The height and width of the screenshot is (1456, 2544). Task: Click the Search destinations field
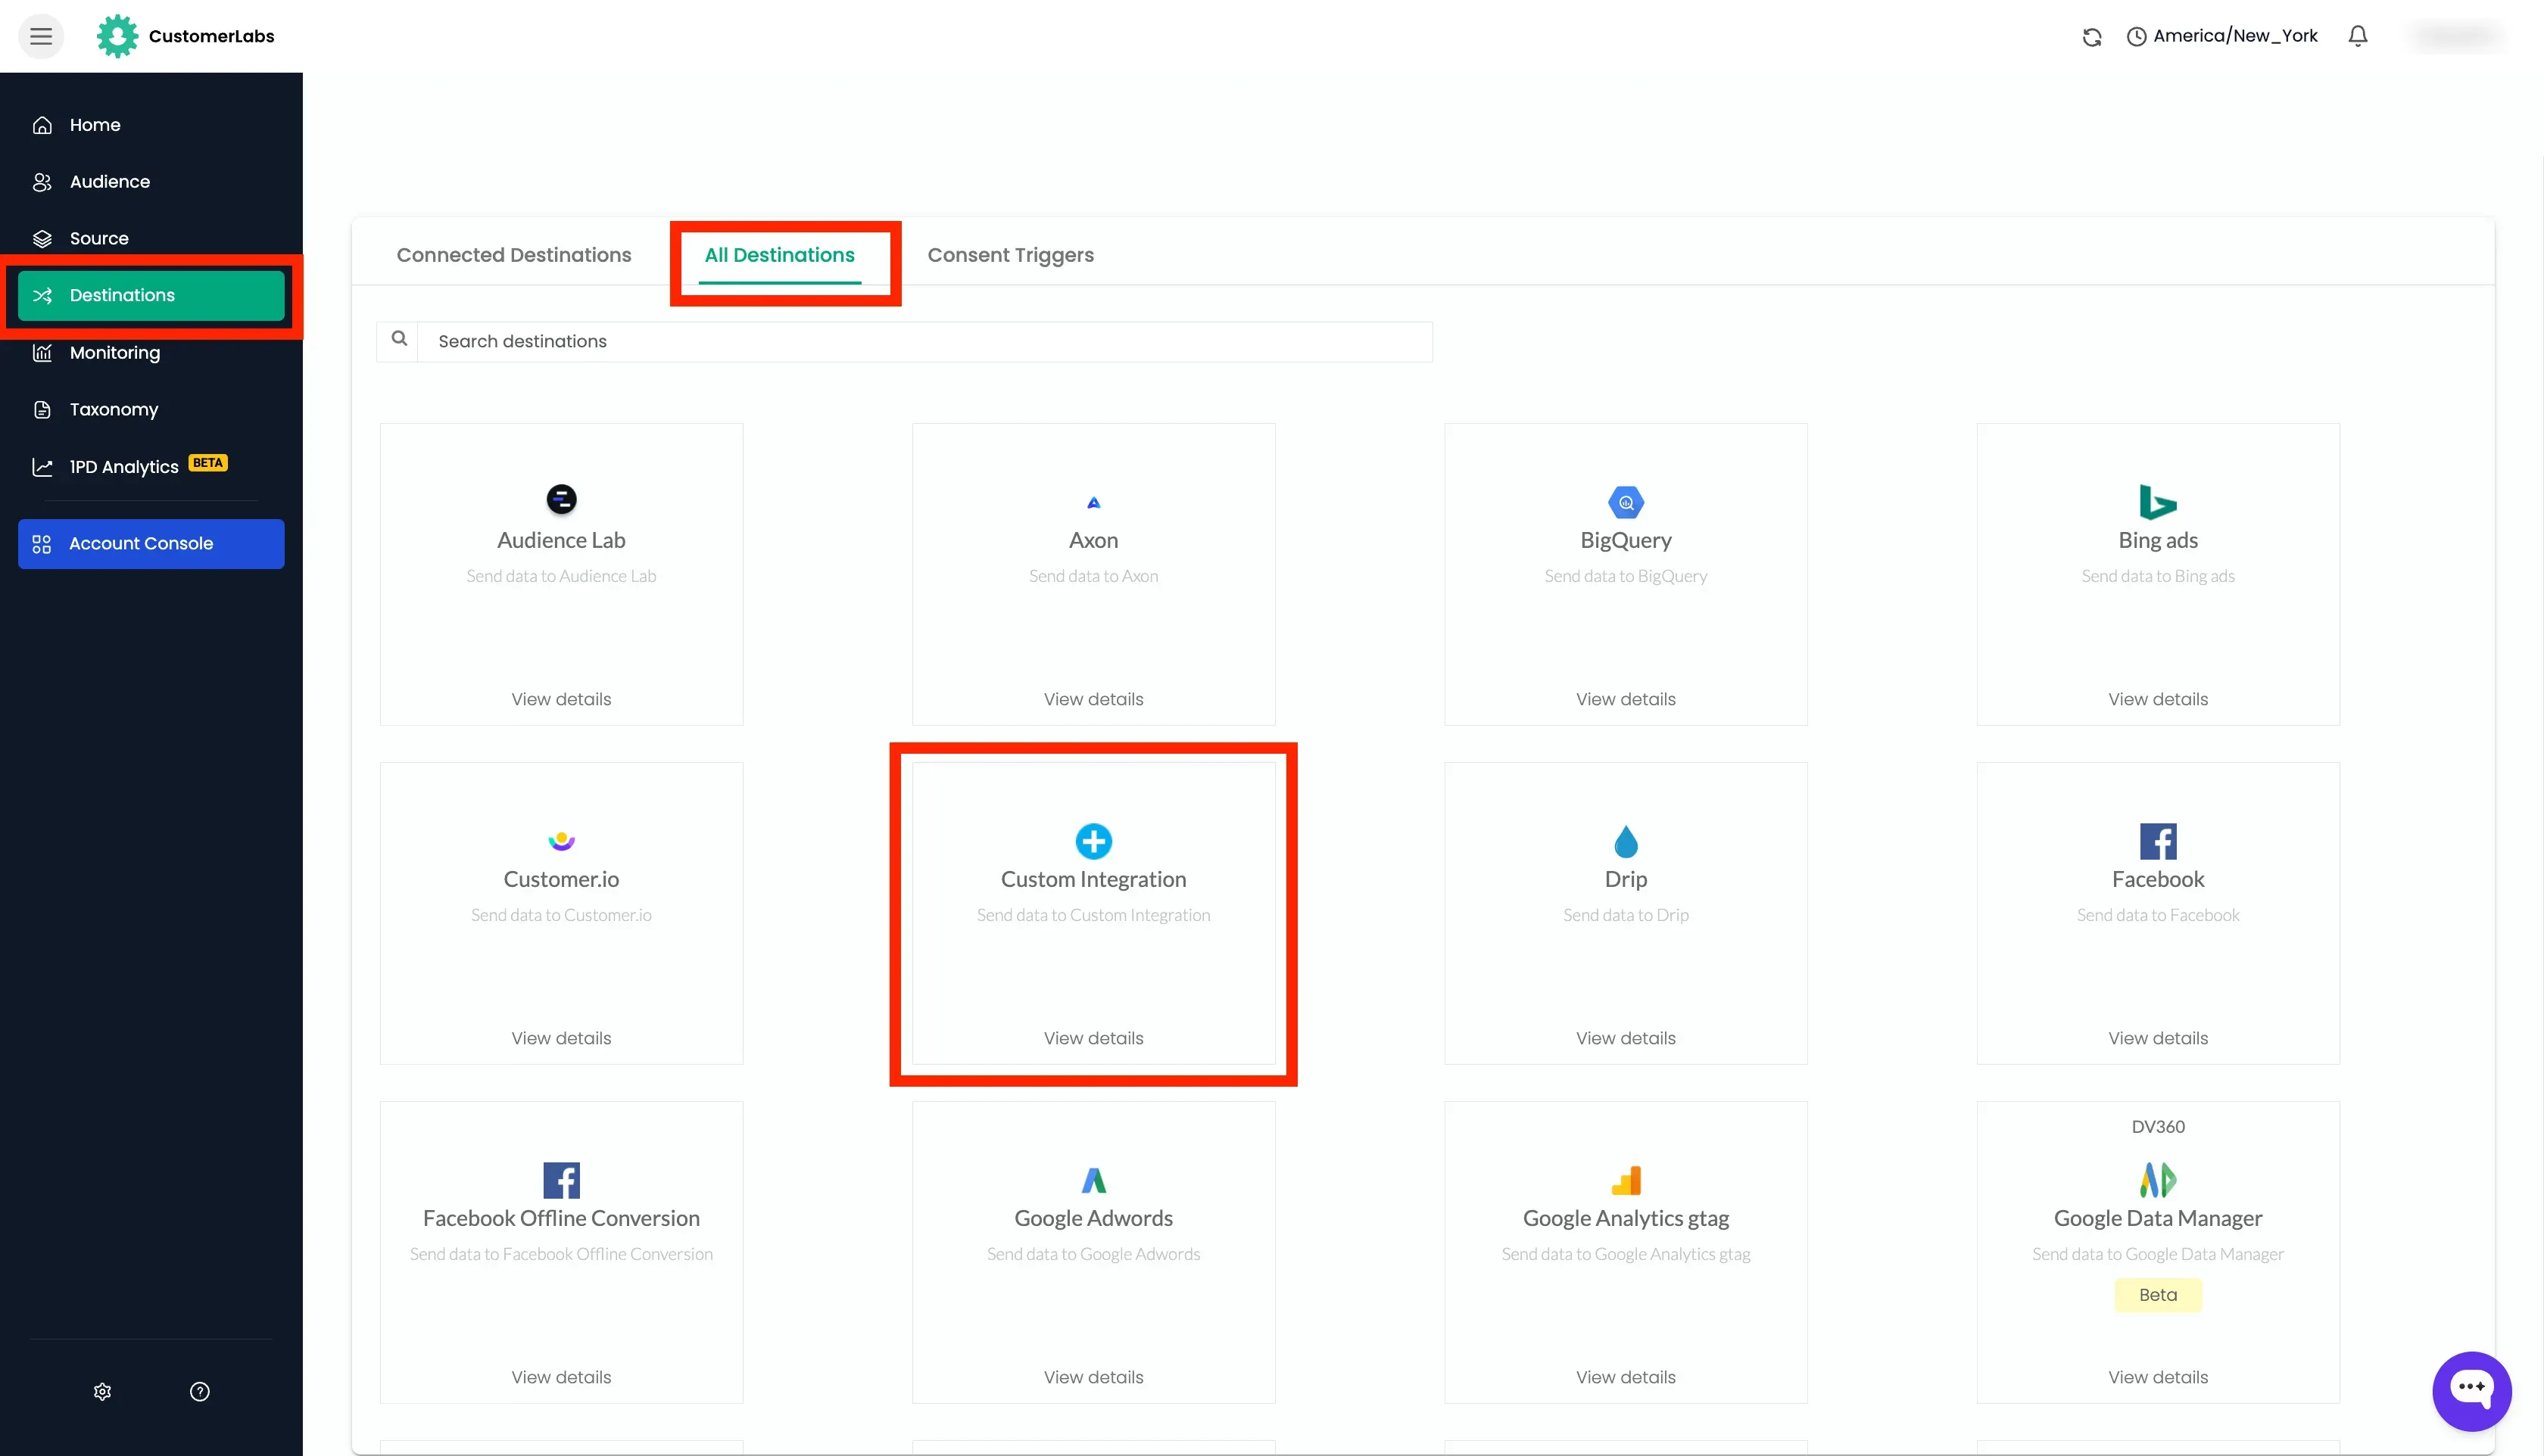point(924,342)
